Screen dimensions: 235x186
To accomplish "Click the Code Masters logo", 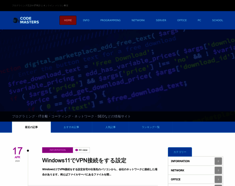I will (x=26, y=20).
